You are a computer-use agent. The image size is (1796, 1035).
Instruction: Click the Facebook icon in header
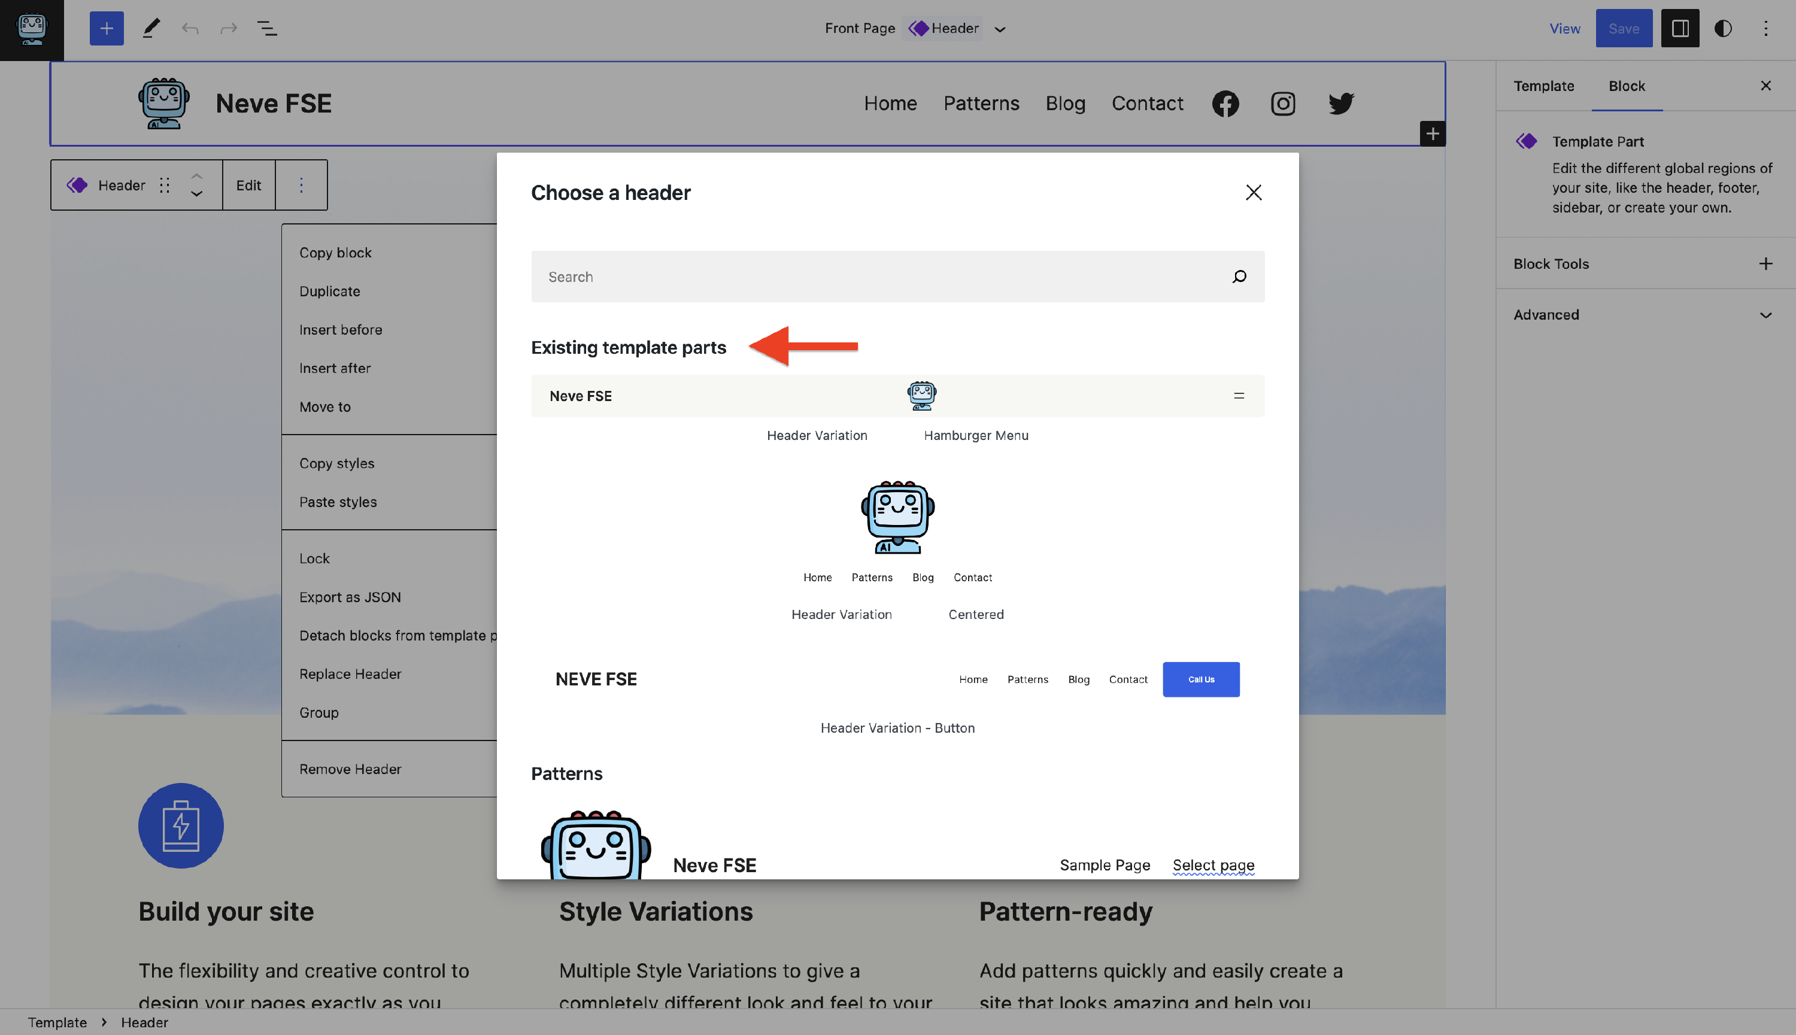tap(1225, 104)
